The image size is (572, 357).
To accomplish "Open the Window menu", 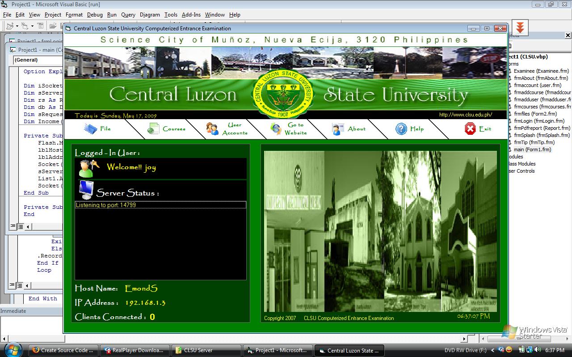I will coord(215,15).
